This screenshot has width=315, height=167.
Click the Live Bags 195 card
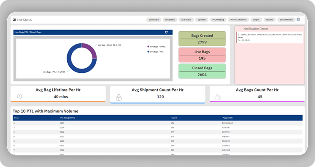pos(202,55)
